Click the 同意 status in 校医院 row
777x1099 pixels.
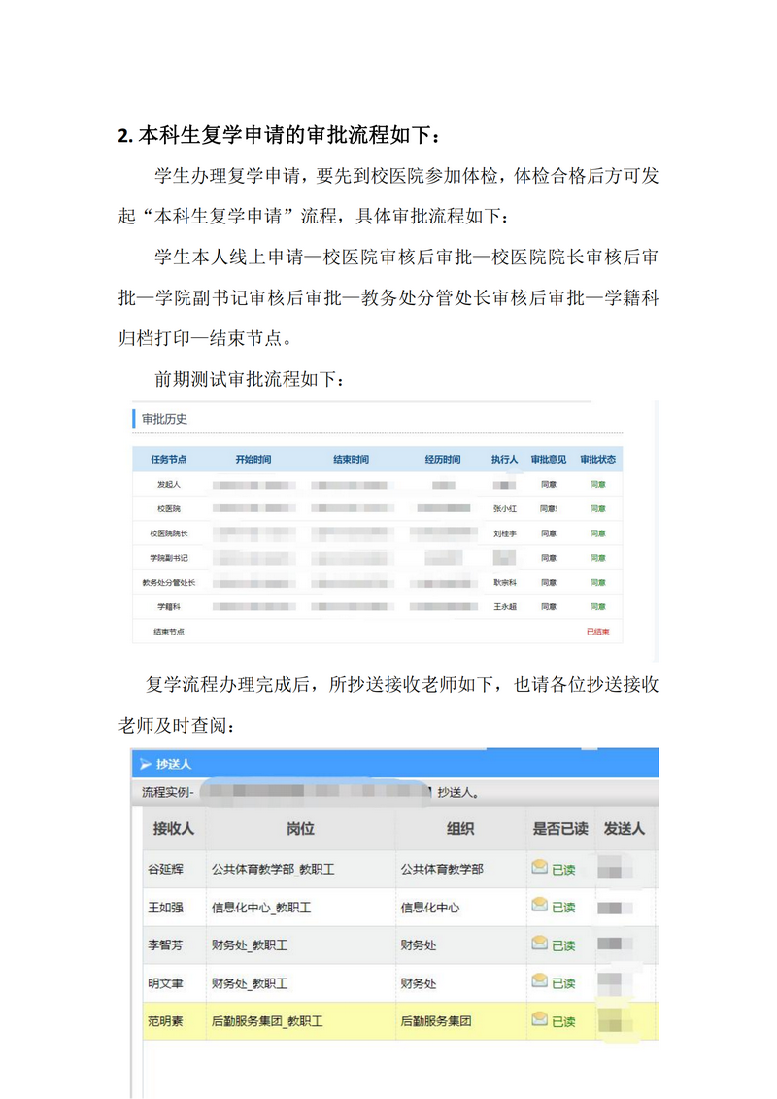[597, 508]
